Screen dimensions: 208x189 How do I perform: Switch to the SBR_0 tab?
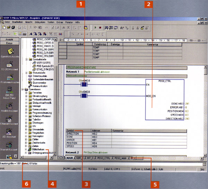pos(80,158)
